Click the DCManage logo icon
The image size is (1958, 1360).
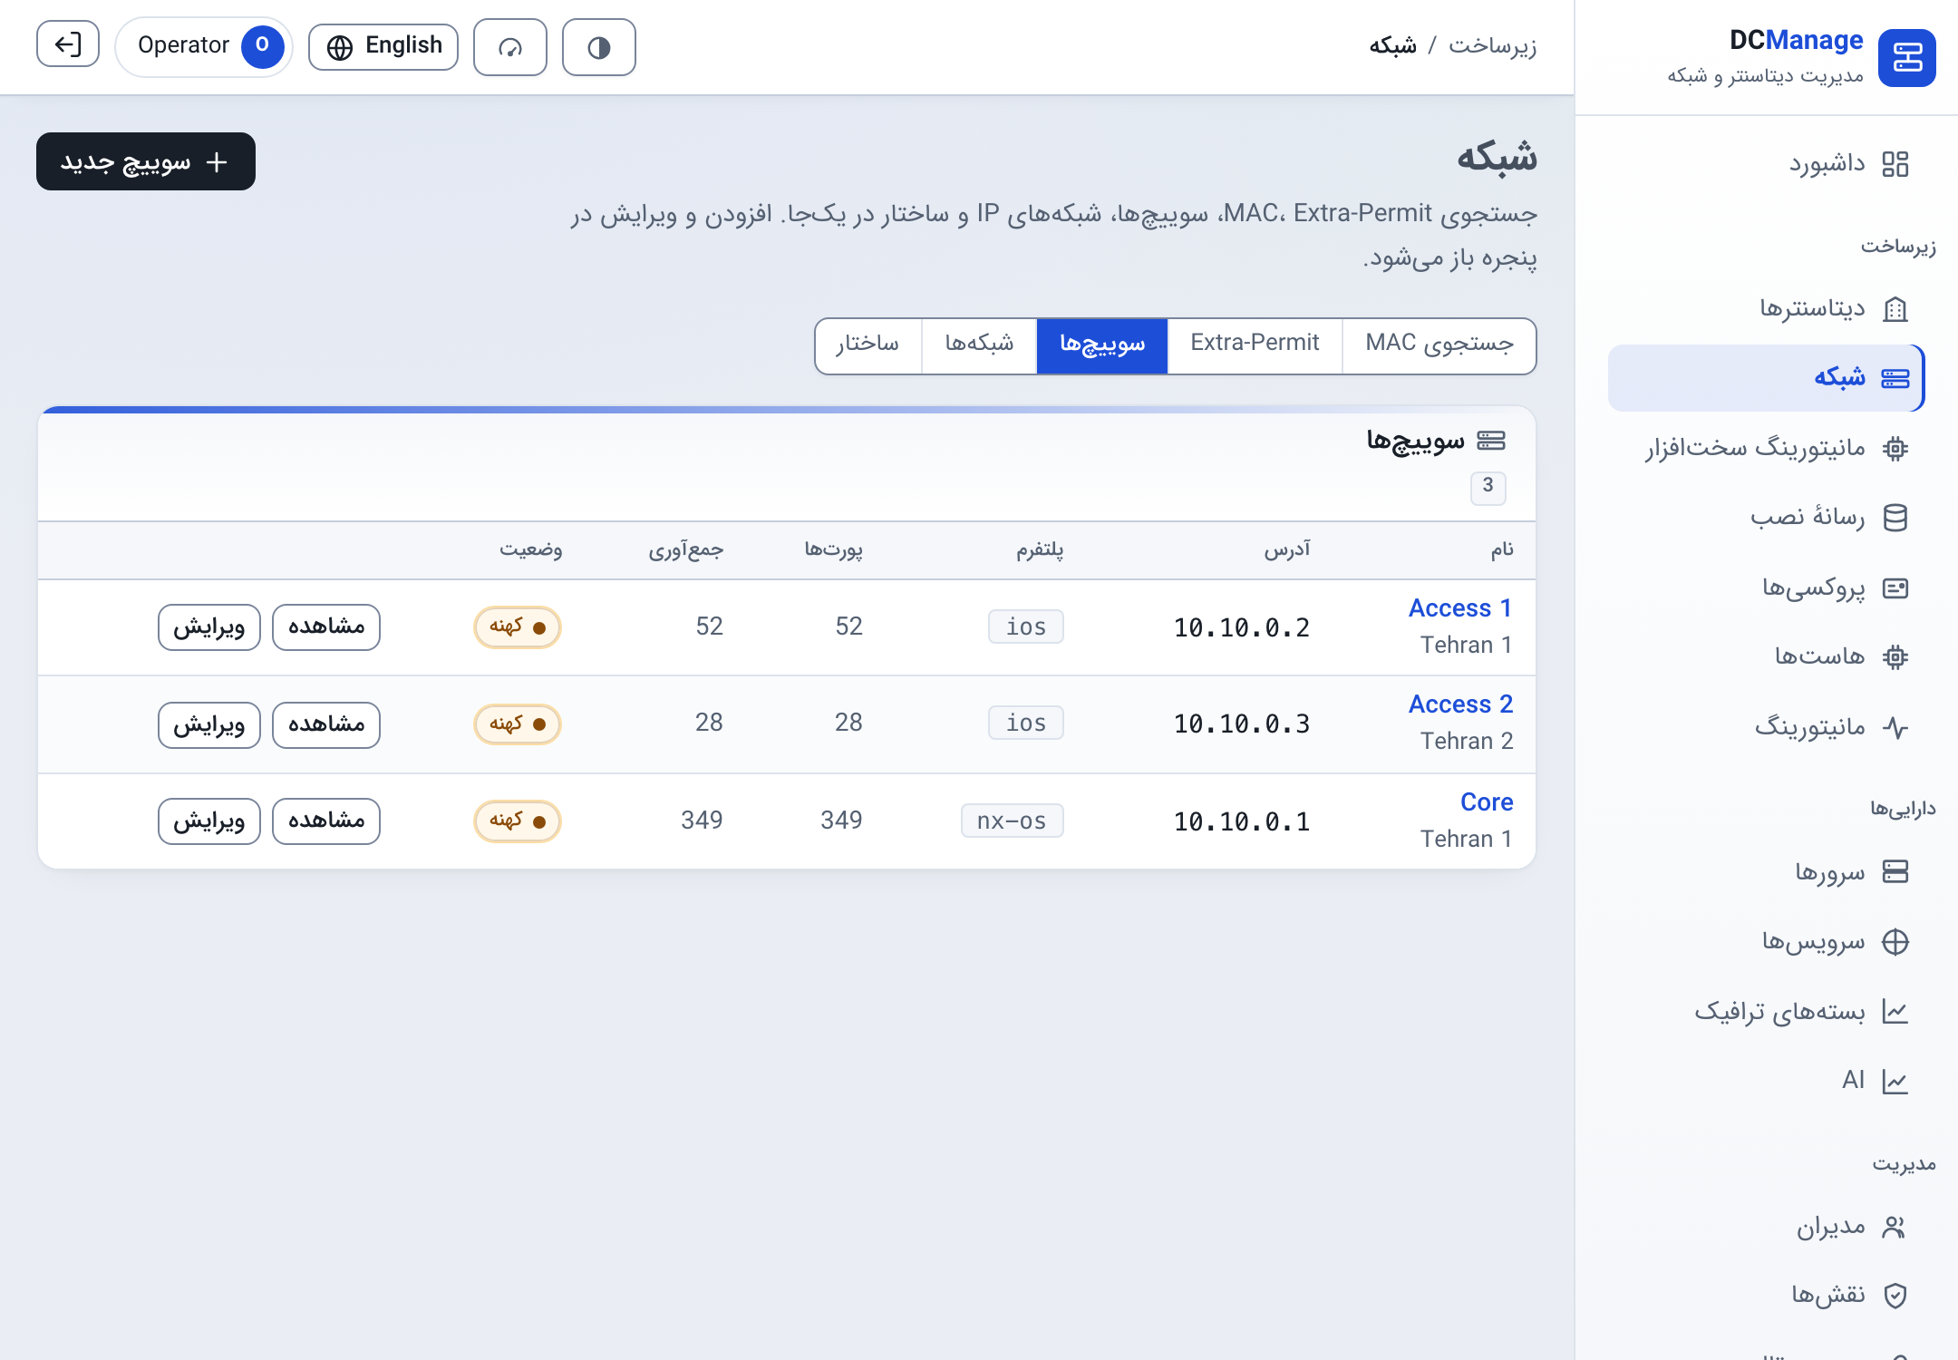[1906, 58]
